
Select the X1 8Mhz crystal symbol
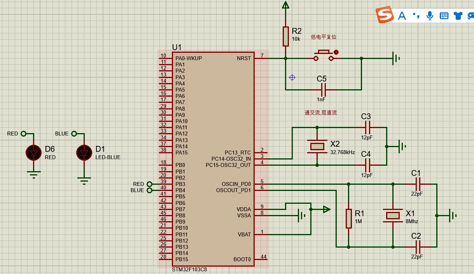(x=393, y=215)
